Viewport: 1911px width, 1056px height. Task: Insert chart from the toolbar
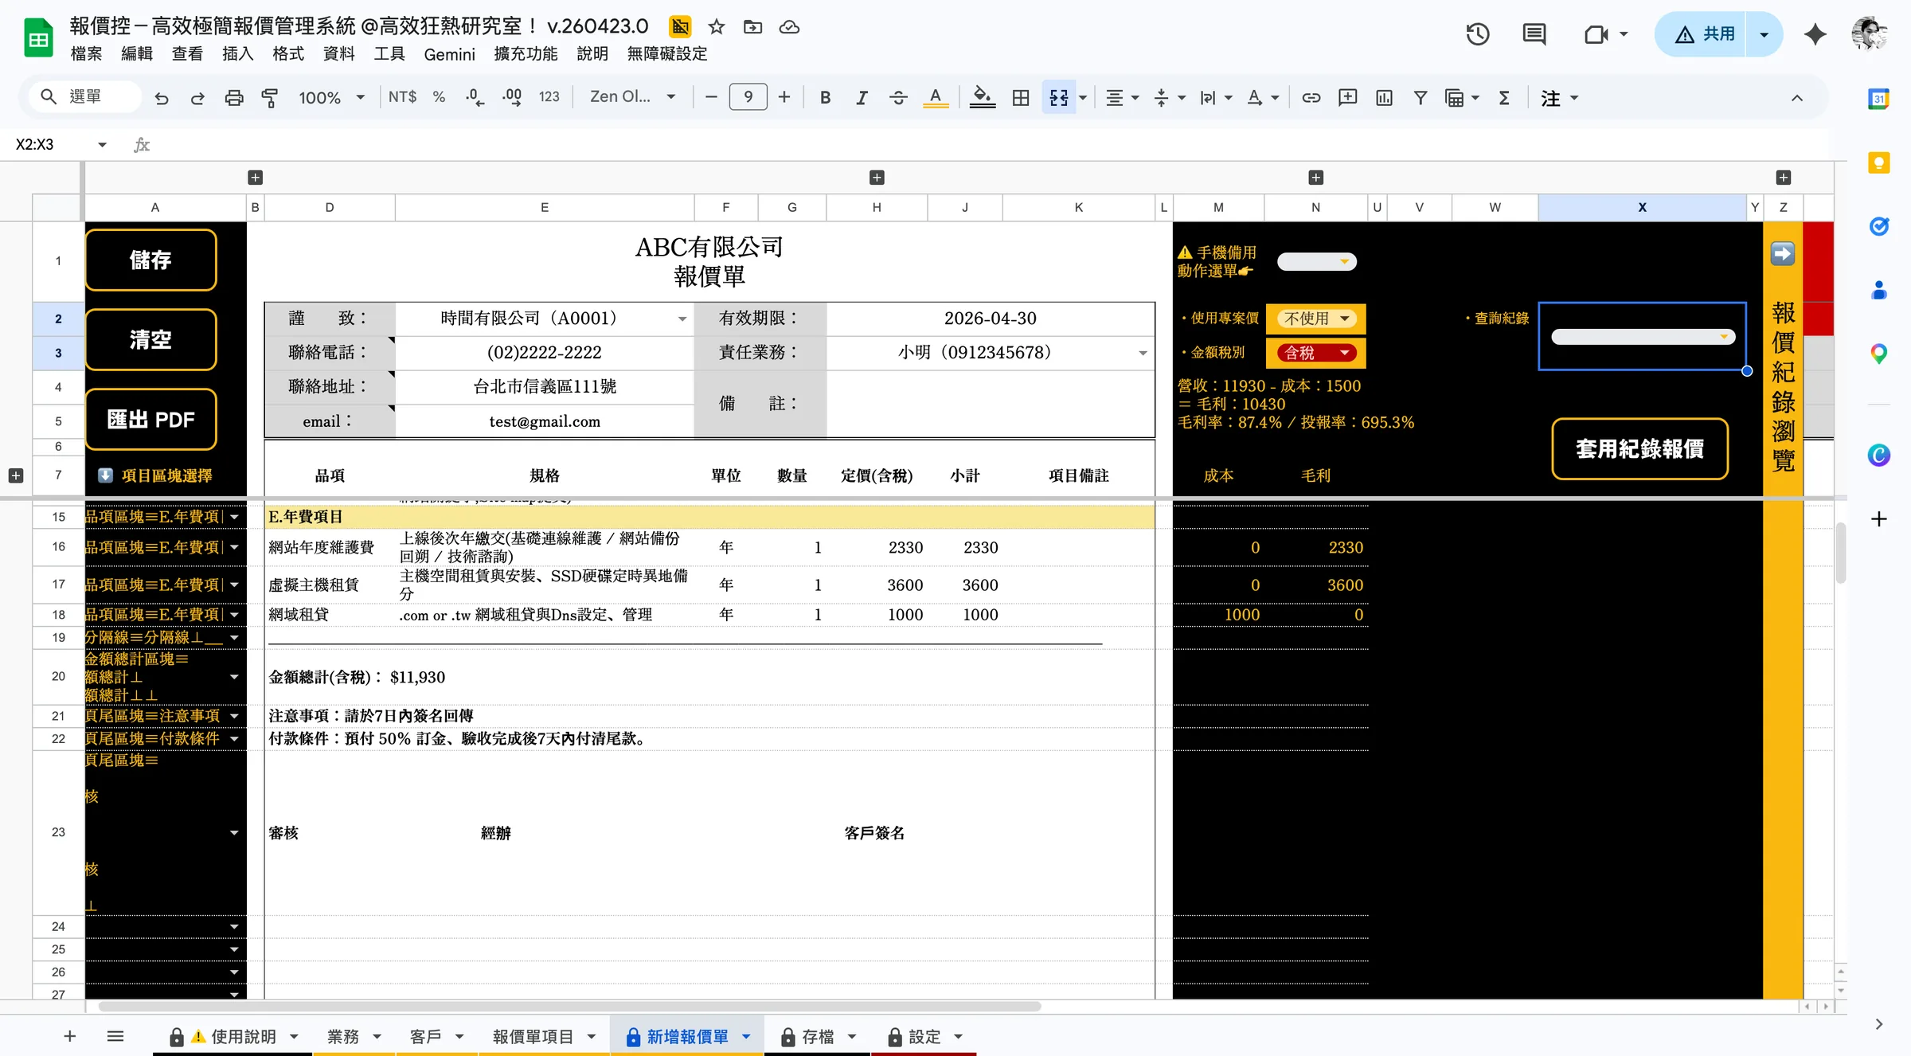coord(1384,97)
